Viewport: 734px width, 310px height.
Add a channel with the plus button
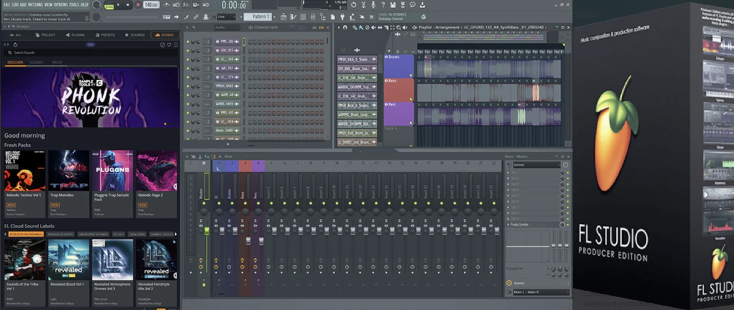click(x=228, y=144)
